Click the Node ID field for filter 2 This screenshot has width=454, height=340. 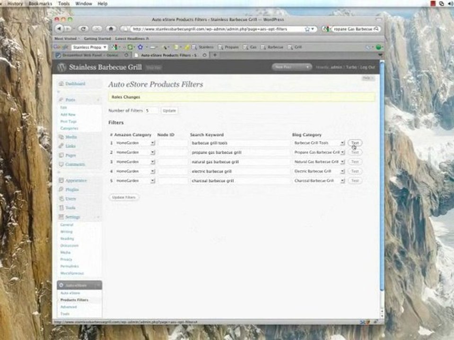point(173,153)
